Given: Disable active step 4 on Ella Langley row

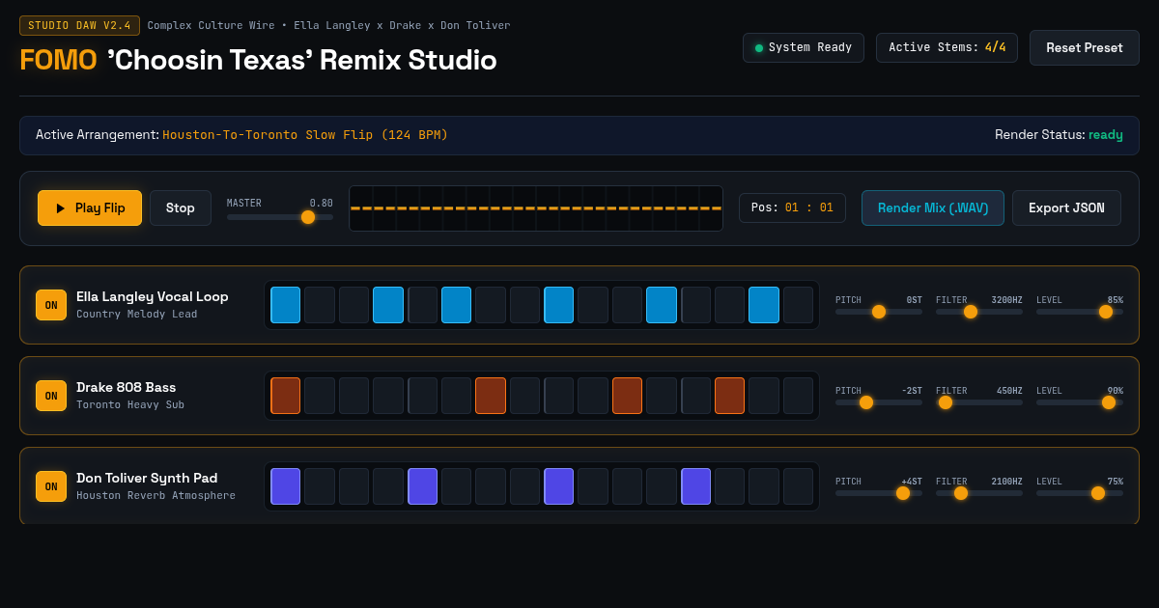Looking at the screenshot, I should (388, 305).
